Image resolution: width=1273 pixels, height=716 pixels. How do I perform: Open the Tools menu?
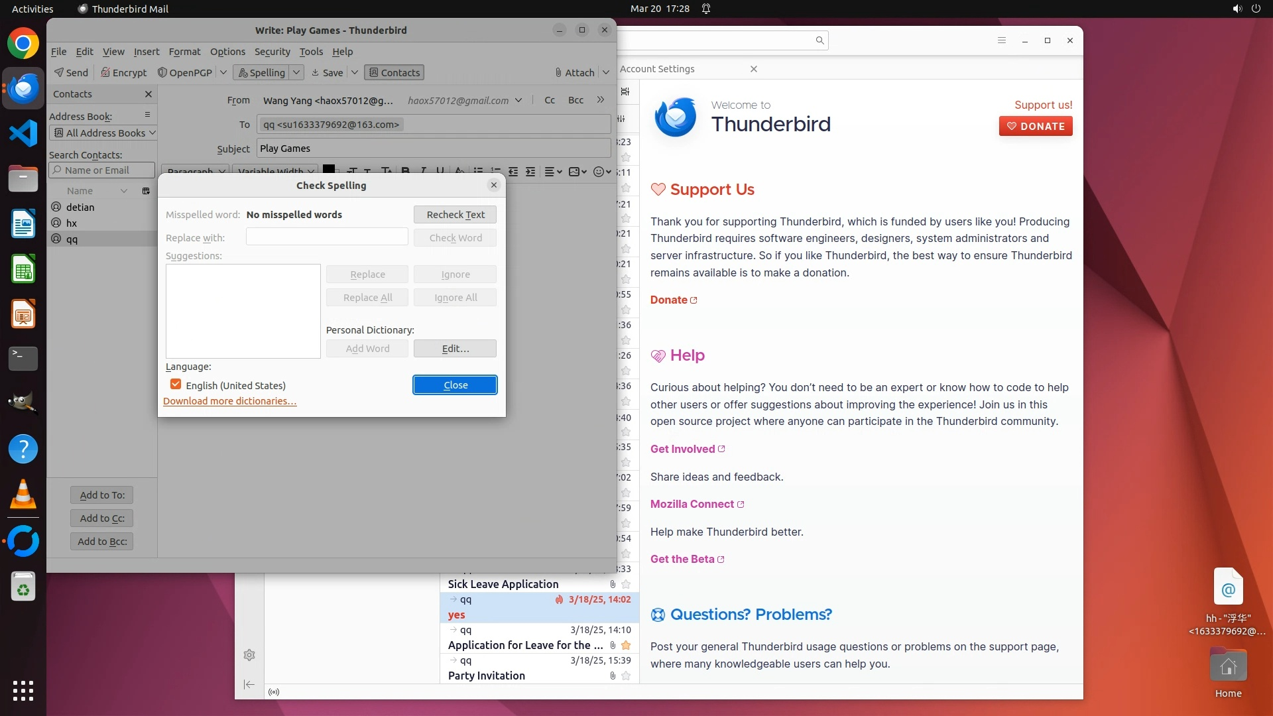pyautogui.click(x=311, y=52)
